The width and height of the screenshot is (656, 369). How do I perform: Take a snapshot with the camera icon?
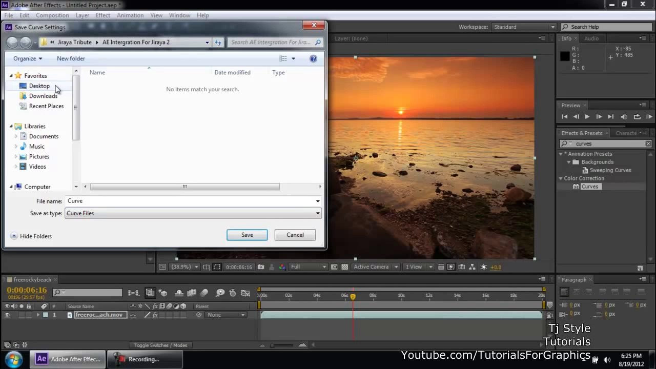261,267
